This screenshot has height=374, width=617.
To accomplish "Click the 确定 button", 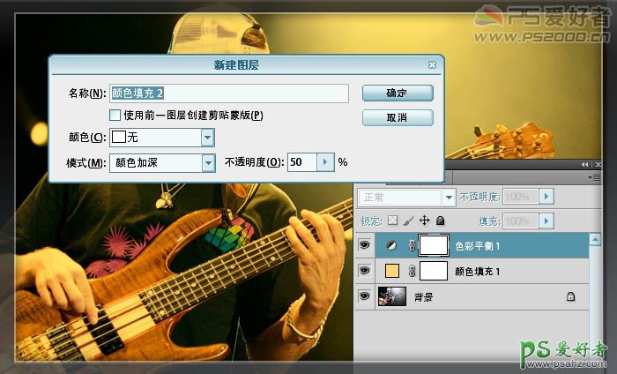I will [x=397, y=93].
